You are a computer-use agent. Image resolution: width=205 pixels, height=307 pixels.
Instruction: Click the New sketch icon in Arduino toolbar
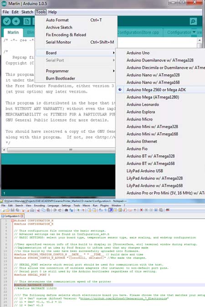pos(27,21)
